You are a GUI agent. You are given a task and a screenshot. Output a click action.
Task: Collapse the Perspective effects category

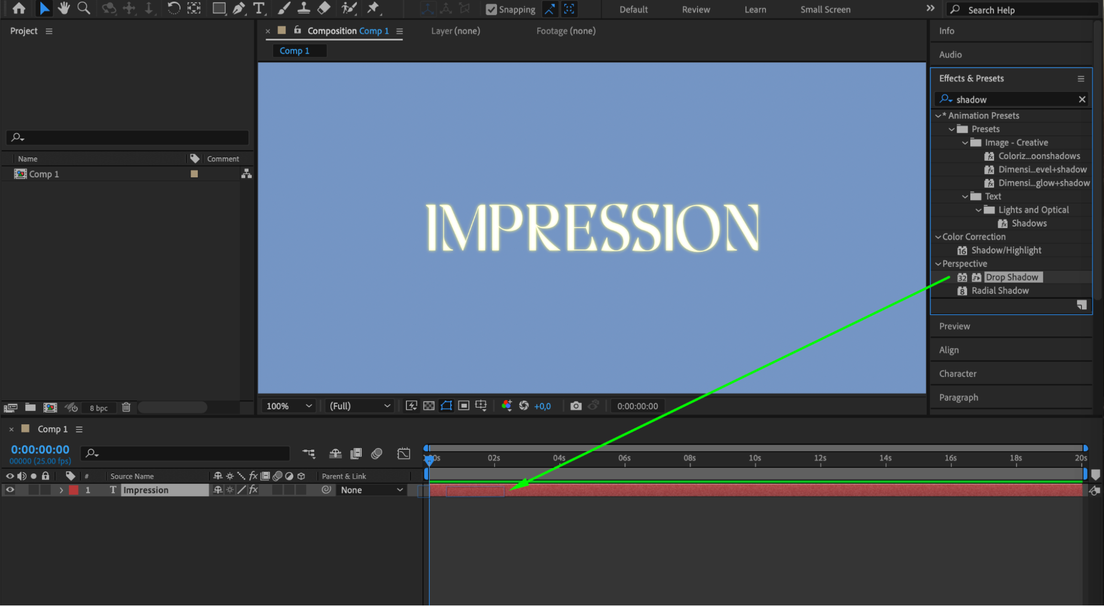click(x=938, y=264)
